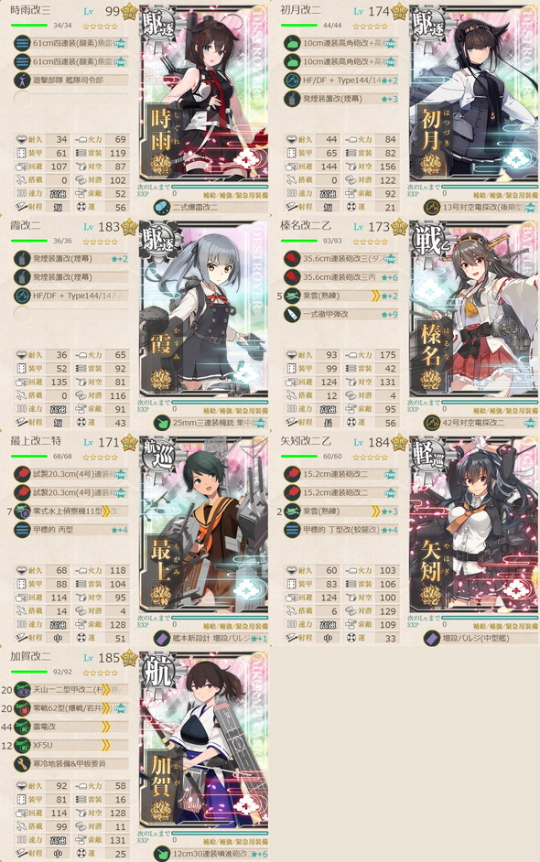Click Kasumi's HF/DF Type144/147 sonar icon
This screenshot has height=862, width=540.
click(21, 296)
